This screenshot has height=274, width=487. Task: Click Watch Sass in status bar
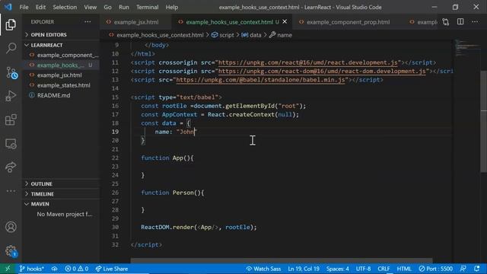click(x=263, y=269)
